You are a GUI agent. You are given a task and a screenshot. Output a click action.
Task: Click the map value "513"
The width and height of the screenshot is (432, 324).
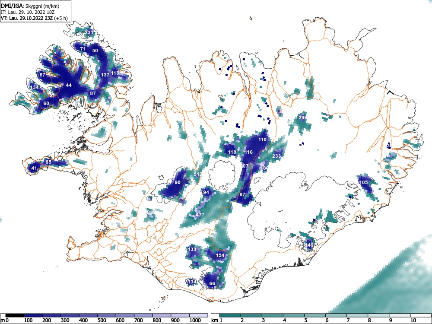coord(197,174)
